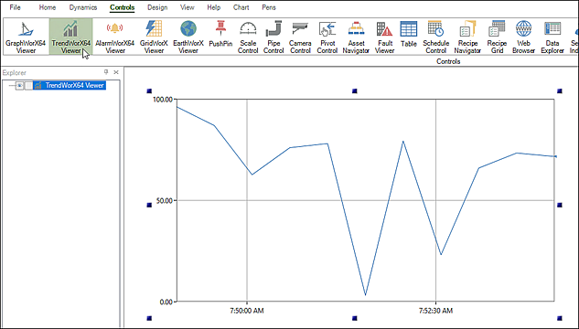579x329 pixels.
Task: Open the File menu
Action: 15,7
